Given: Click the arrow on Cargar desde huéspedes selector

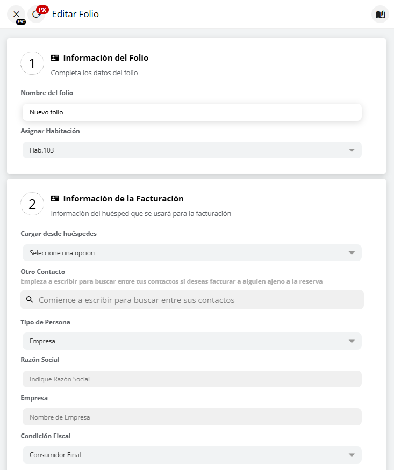Looking at the screenshot, I should [x=352, y=252].
